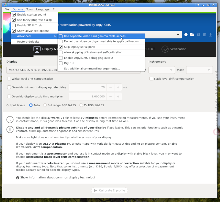Screen dimensions: 220x202
Task: Check Allow skipping of instrument self-calibration
Action: (101, 52)
